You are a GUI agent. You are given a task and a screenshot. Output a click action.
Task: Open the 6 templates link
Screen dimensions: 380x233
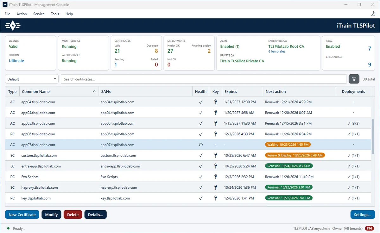277,52
